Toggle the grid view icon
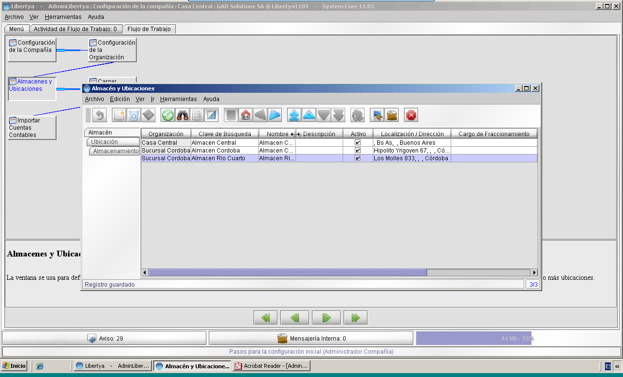This screenshot has height=377, width=623. (x=212, y=115)
